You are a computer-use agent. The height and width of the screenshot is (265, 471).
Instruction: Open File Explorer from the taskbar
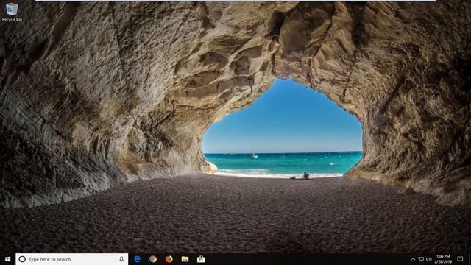185,259
